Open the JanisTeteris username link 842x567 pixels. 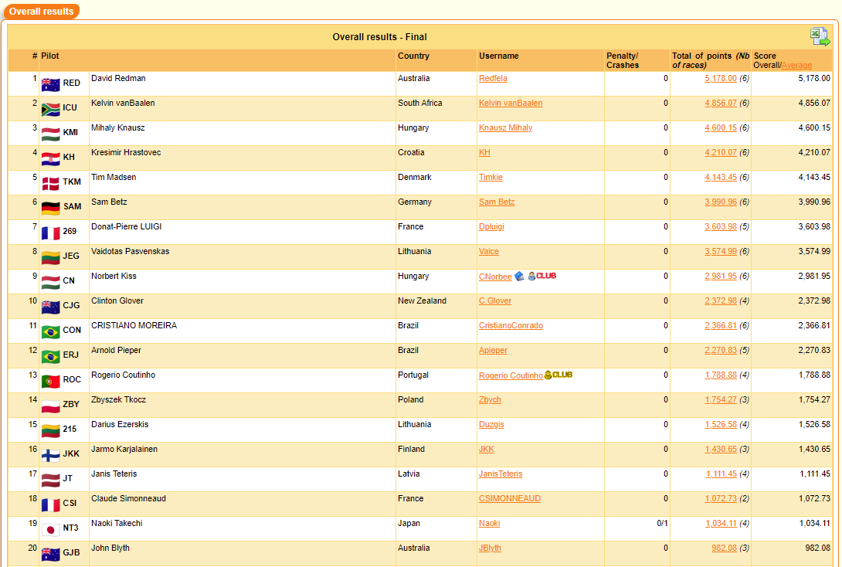[501, 474]
